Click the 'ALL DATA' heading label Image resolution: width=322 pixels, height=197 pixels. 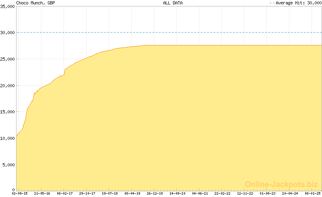173,3
